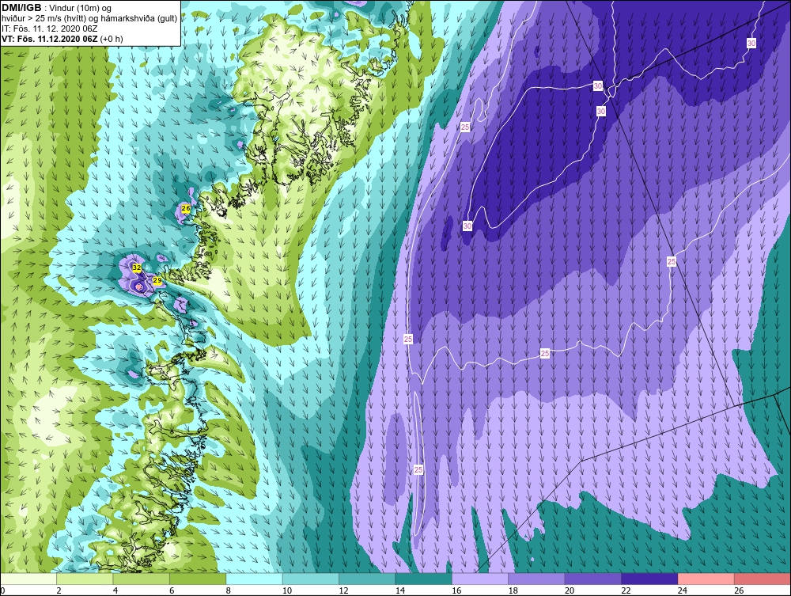
Task: Click the legend scale value 12
Action: coord(343,590)
